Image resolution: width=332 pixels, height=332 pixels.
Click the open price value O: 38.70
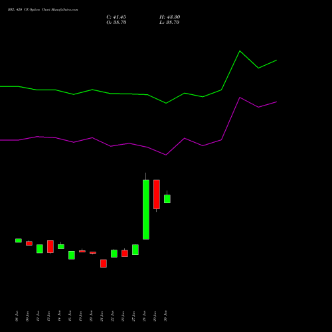point(116,23)
